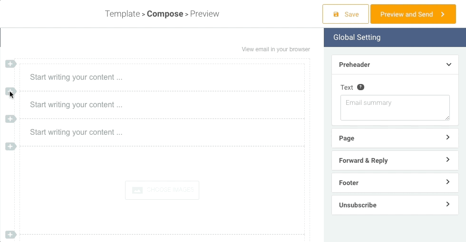This screenshot has height=242, width=466.
Task: Expand the Unsubscribe section
Action: tap(447, 205)
